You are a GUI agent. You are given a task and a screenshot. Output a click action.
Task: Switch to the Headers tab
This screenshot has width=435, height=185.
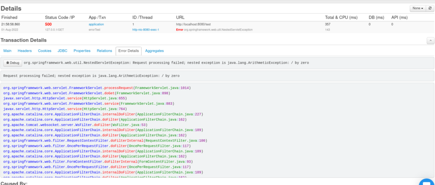[x=25, y=51]
